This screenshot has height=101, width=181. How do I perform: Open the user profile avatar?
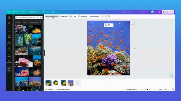click(x=152, y=12)
